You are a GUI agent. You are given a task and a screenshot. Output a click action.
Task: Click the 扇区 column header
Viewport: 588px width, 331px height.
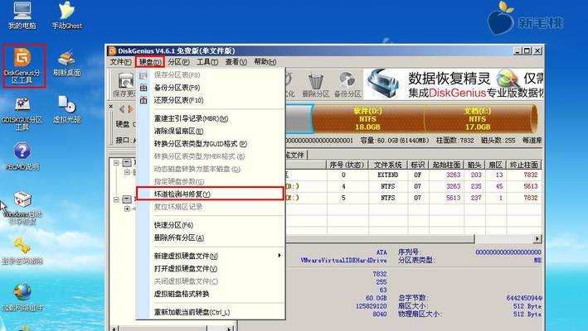coord(495,165)
